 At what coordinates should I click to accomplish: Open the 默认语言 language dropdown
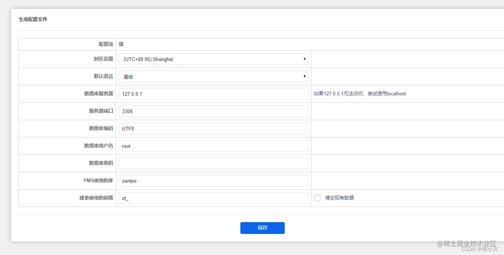tap(213, 76)
